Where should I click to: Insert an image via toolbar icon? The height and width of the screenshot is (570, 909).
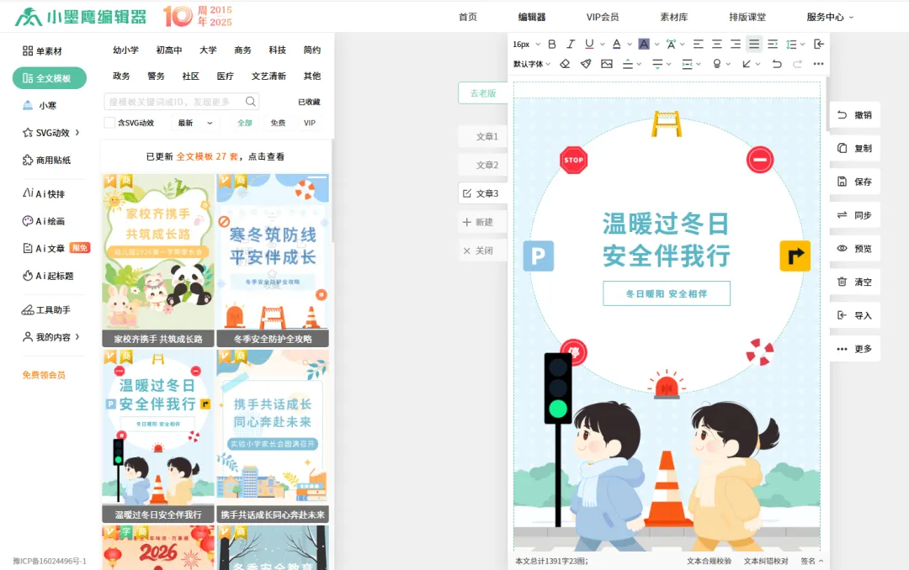606,64
